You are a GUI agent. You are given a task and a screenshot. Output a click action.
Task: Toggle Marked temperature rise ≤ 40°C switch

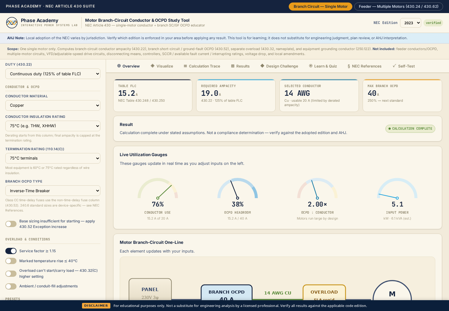11,261
